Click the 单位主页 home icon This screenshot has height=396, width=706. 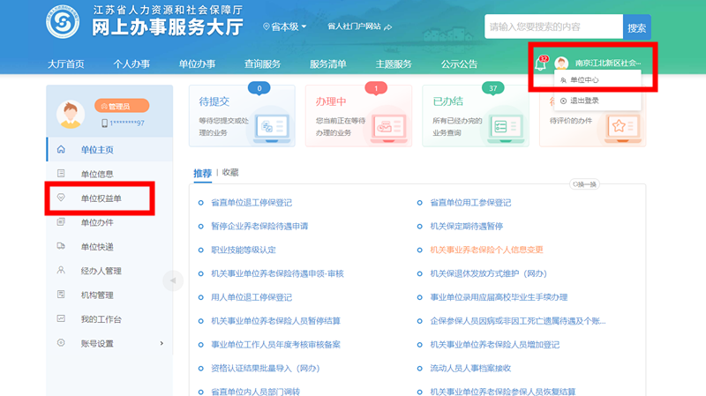click(x=61, y=149)
